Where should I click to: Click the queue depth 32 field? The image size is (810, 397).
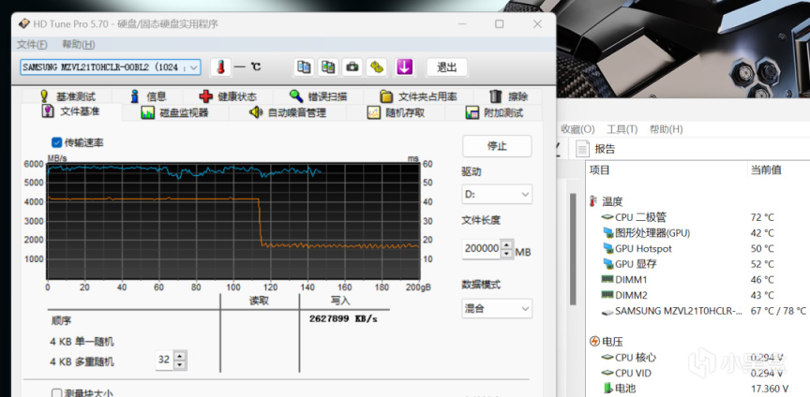click(x=164, y=360)
